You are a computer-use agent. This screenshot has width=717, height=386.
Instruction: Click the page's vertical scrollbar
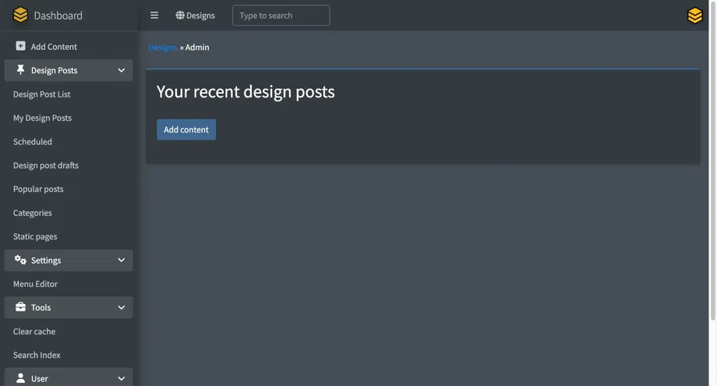tap(712, 156)
